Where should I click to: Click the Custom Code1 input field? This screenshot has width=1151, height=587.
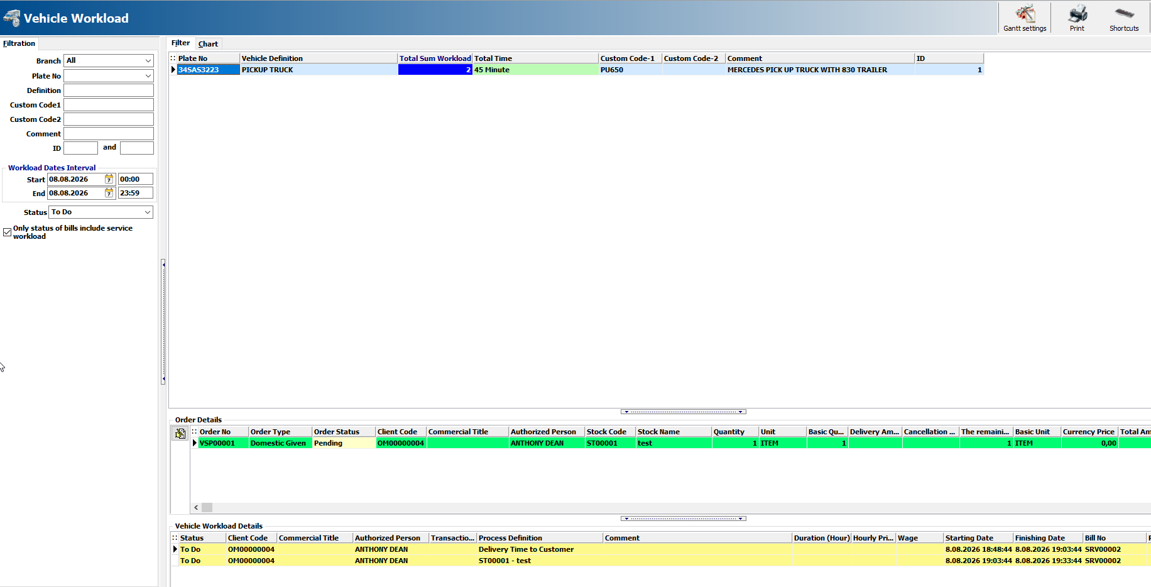point(109,105)
